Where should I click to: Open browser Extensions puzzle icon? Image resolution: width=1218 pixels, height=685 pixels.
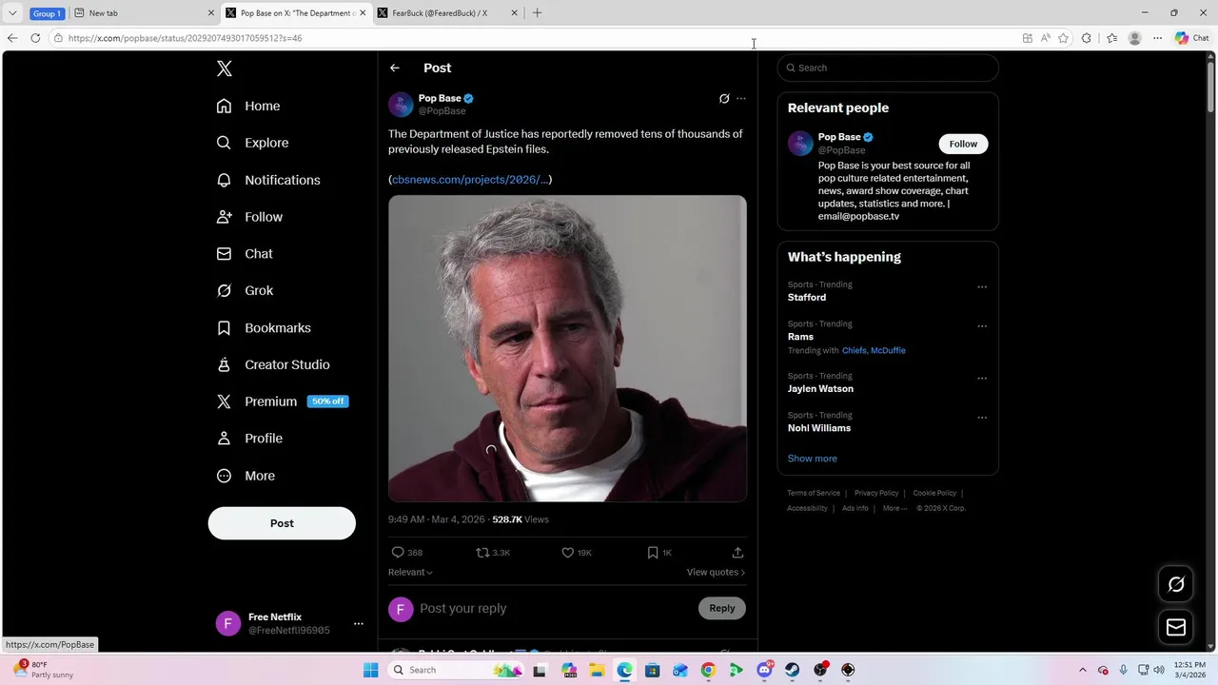[x=1087, y=38]
